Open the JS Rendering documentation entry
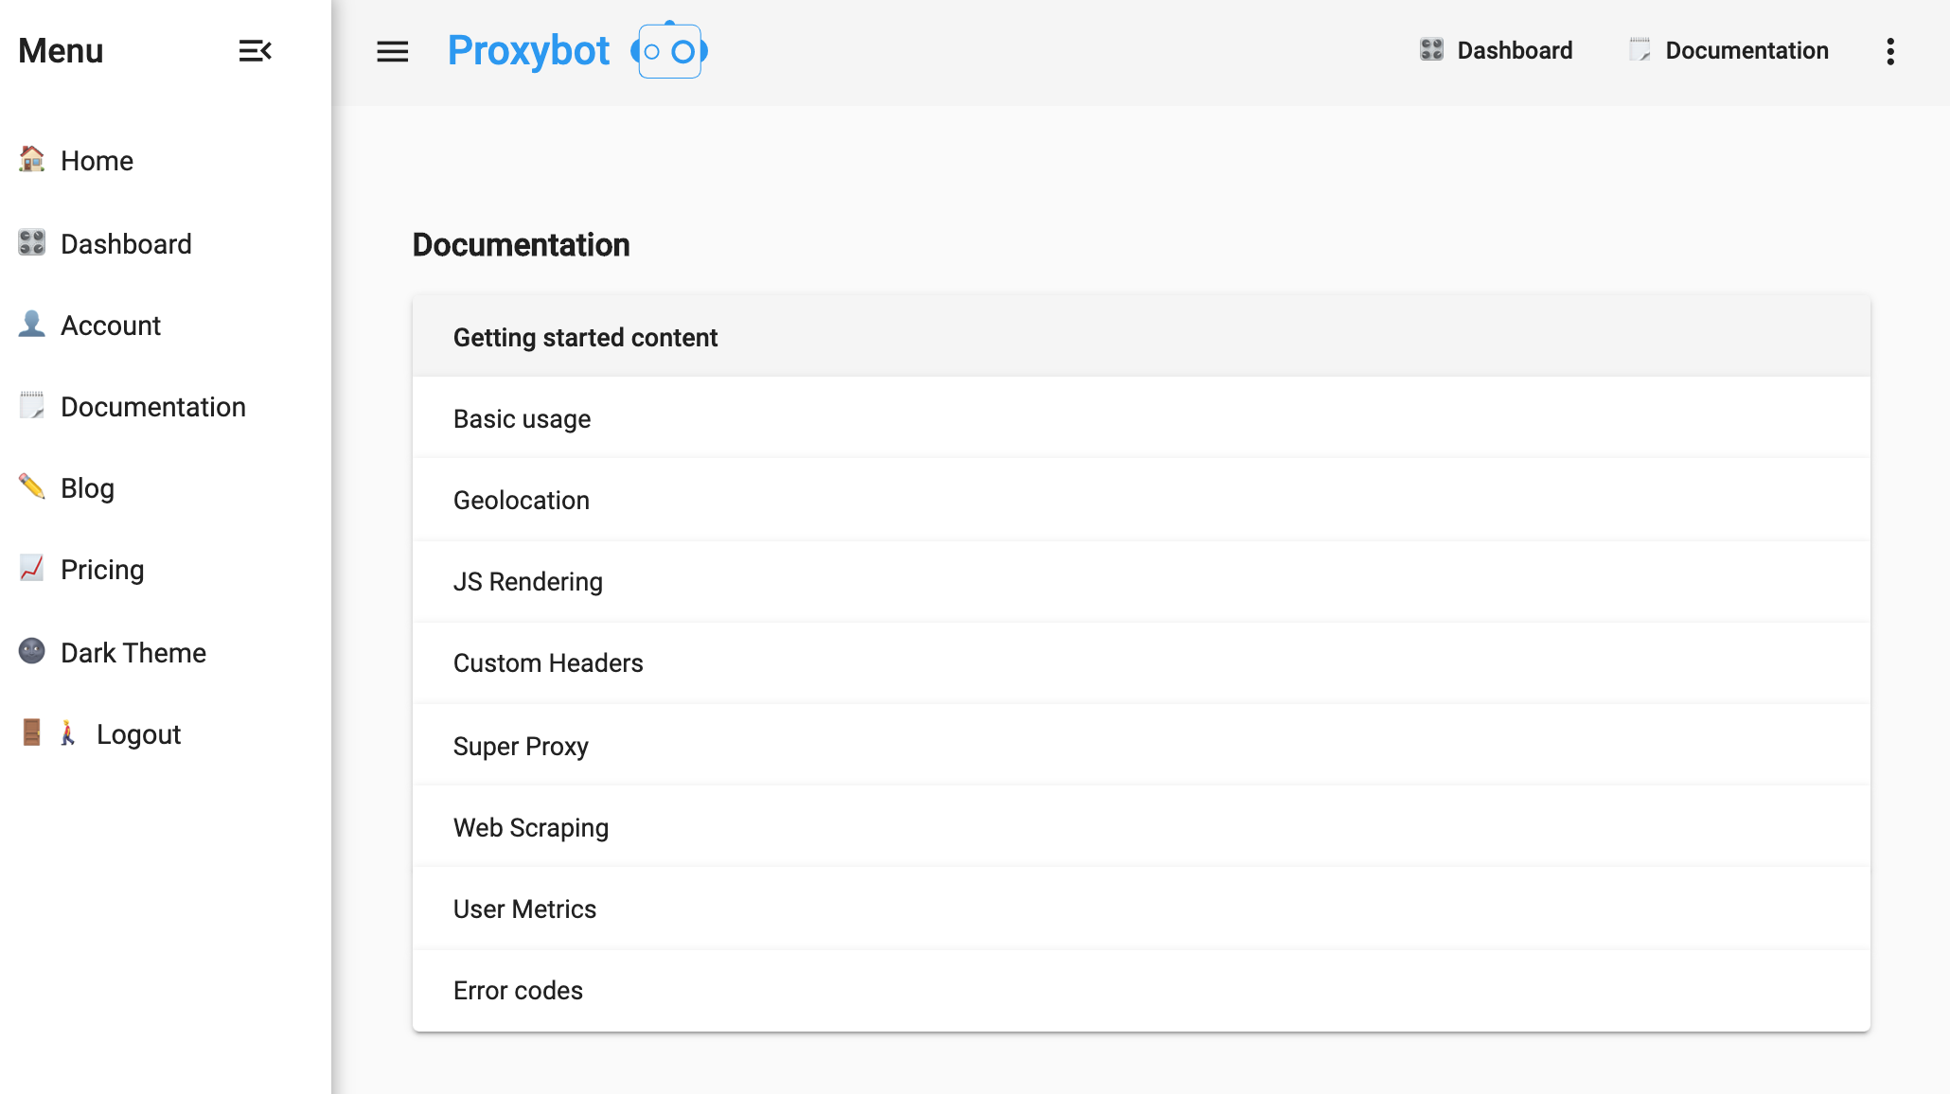 pos(1141,581)
